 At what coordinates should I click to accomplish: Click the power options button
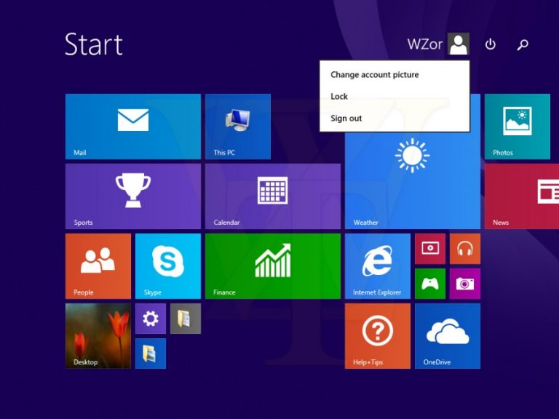coord(490,44)
